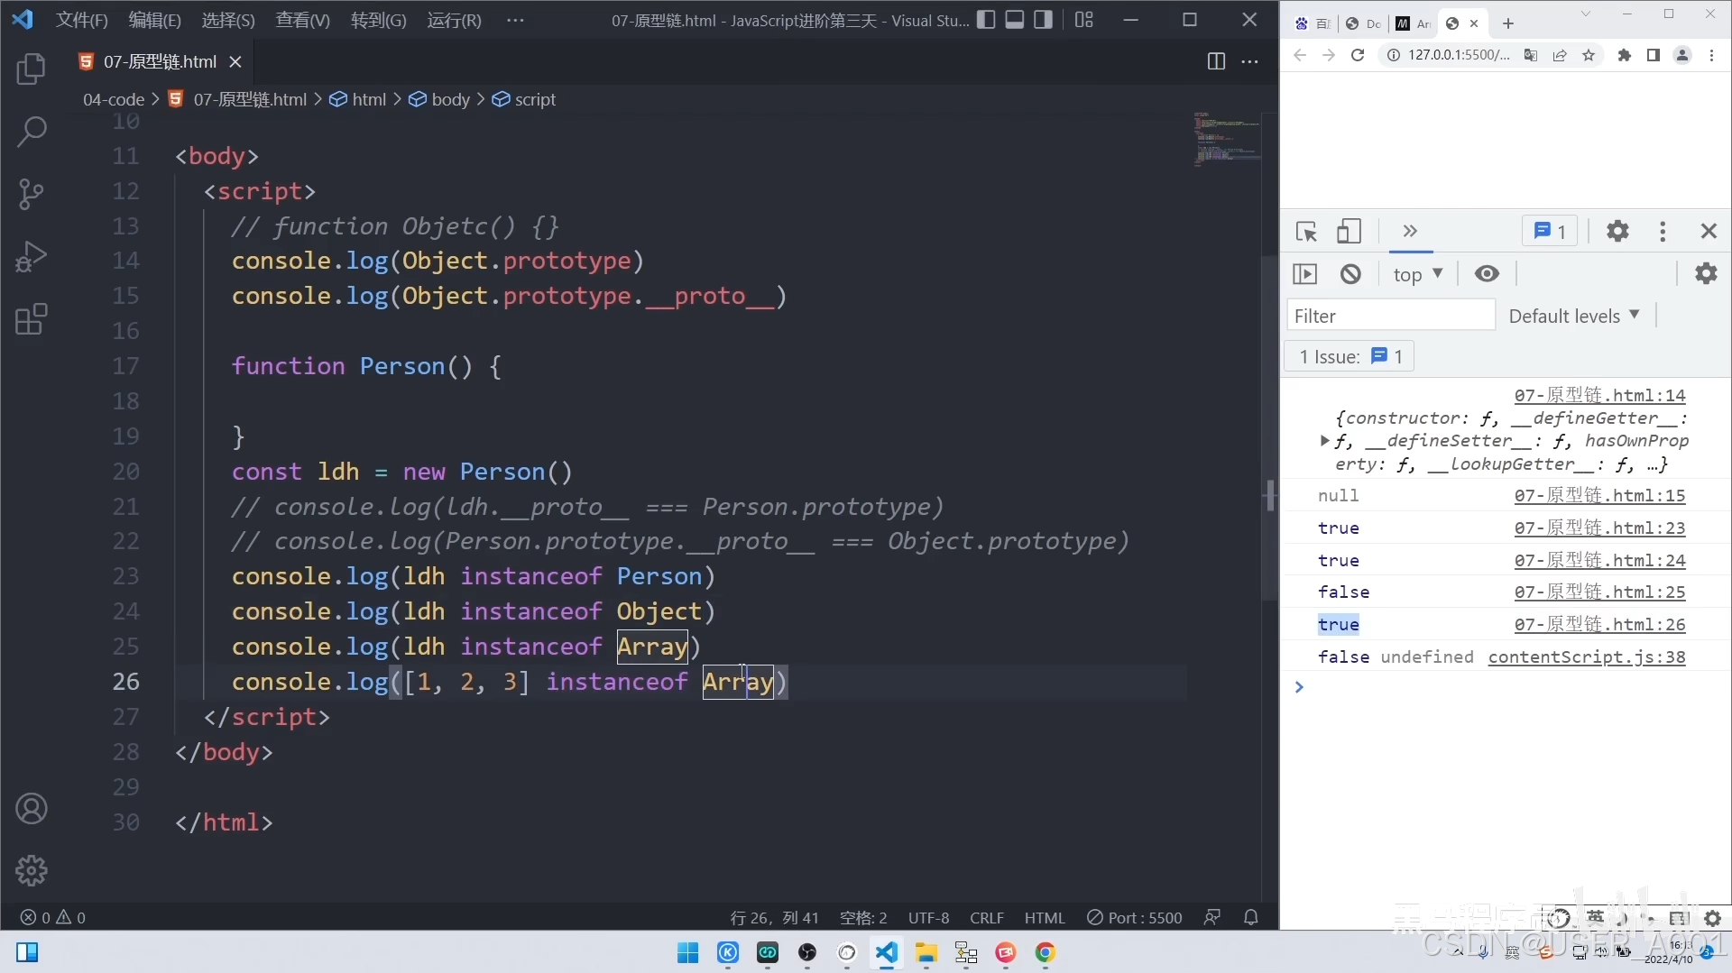The image size is (1732, 973).
Task: Open Chrome three-dot menu
Action: [x=1711, y=55]
